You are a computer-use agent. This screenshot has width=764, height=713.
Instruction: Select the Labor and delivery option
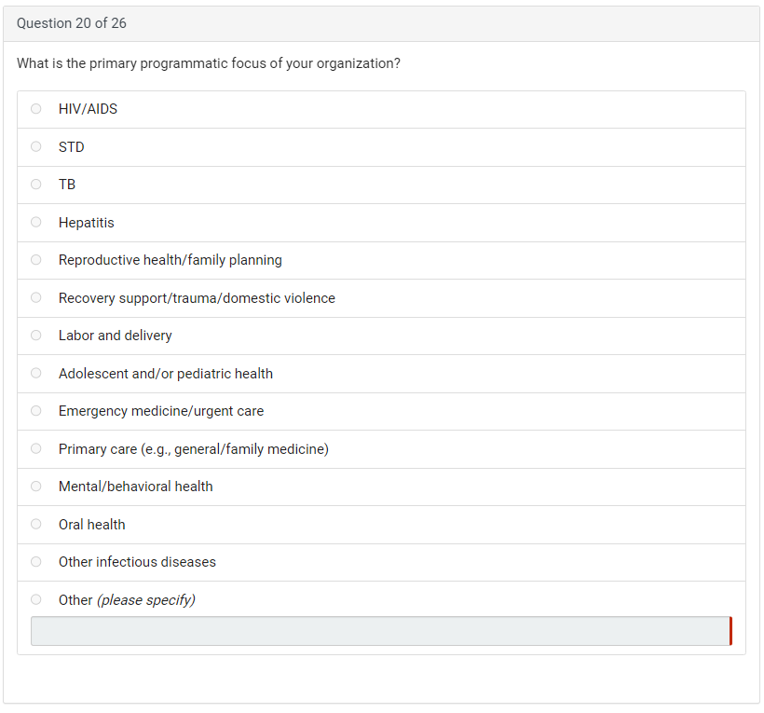36,336
